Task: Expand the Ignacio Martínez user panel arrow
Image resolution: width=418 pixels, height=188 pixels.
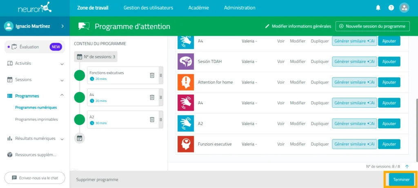Action: coord(62,26)
